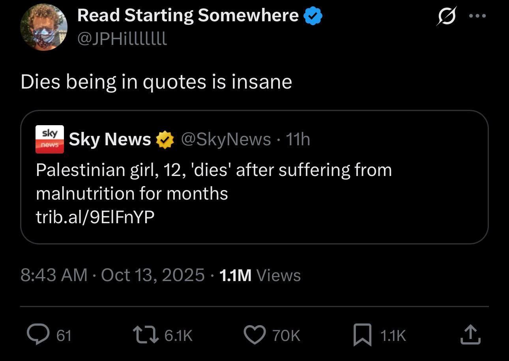This screenshot has height=361, width=509.
Task: Open Read Starting Somewhere profile picture
Action: pyautogui.click(x=44, y=27)
